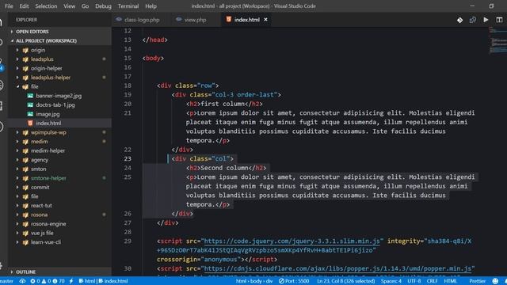
Task: Expand the wpimpulse-wp folder
Action: 48,132
